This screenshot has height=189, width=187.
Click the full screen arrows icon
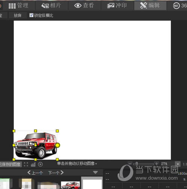pyautogui.click(x=26, y=164)
